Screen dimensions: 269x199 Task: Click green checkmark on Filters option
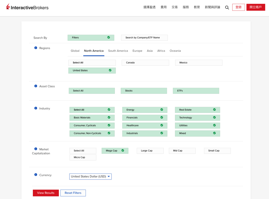click(108, 38)
